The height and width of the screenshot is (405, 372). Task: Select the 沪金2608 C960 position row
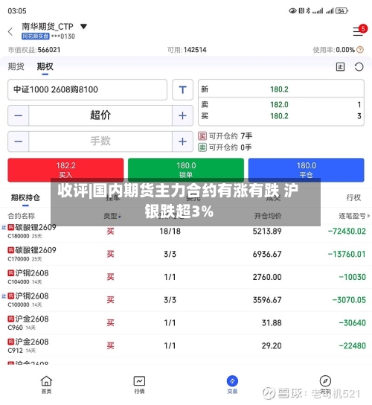(186, 322)
